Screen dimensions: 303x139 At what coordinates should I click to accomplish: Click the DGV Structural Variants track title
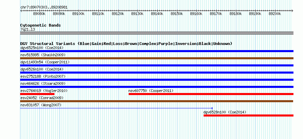coord(126,44)
